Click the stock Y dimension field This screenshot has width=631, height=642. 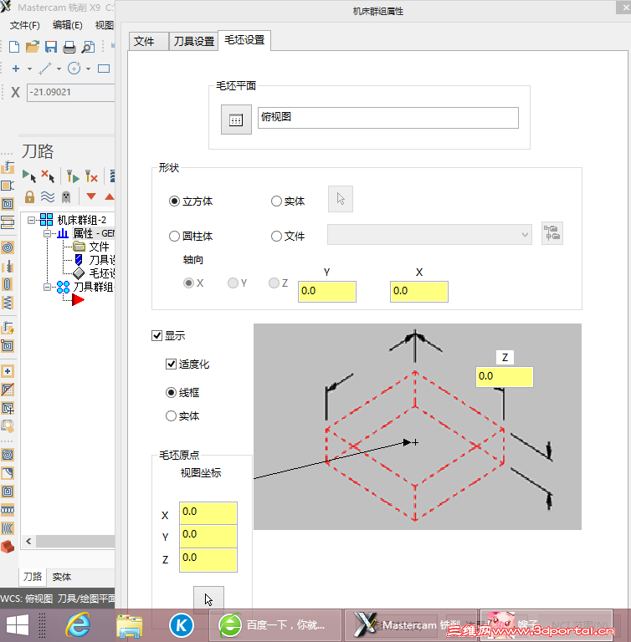coord(326,292)
